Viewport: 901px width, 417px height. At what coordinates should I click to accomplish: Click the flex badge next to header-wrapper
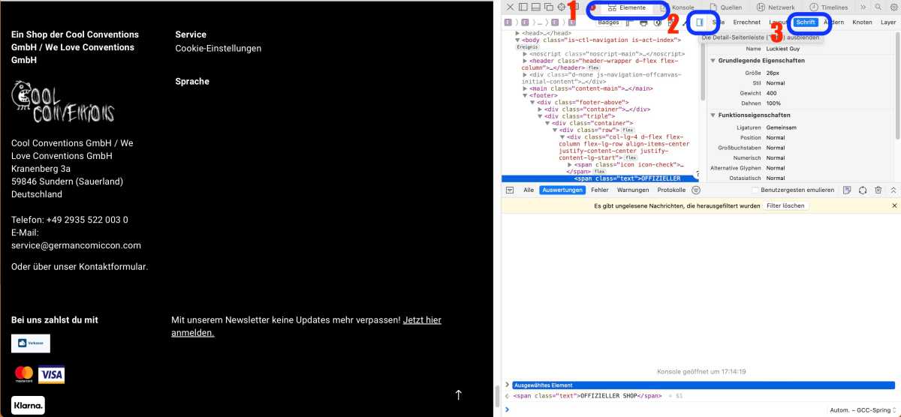(593, 67)
